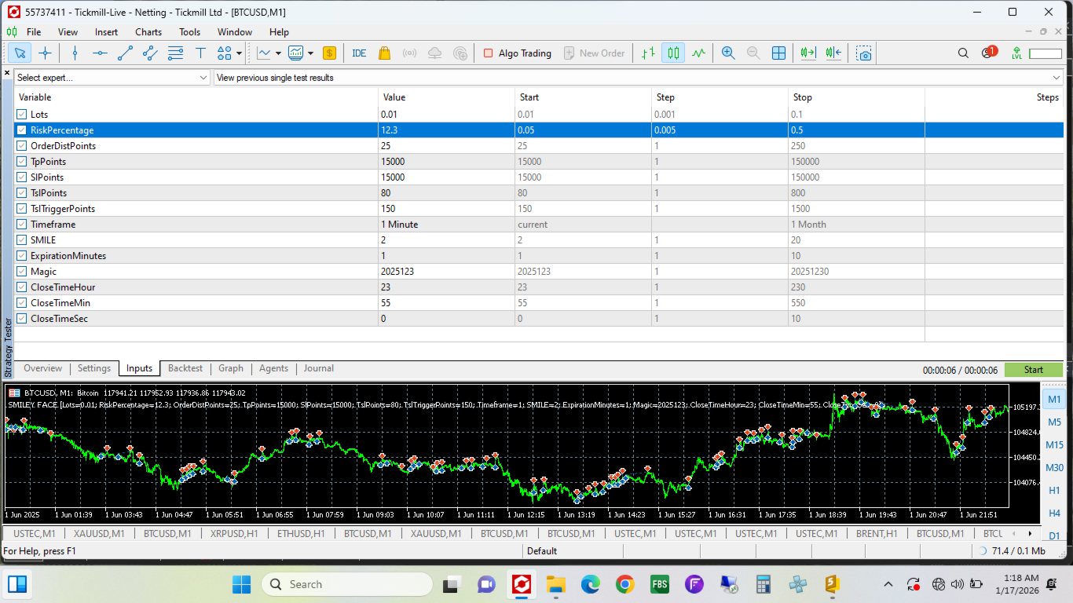Viewport: 1073px width, 603px height.
Task: Open the account notifications icon
Action: tap(988, 53)
